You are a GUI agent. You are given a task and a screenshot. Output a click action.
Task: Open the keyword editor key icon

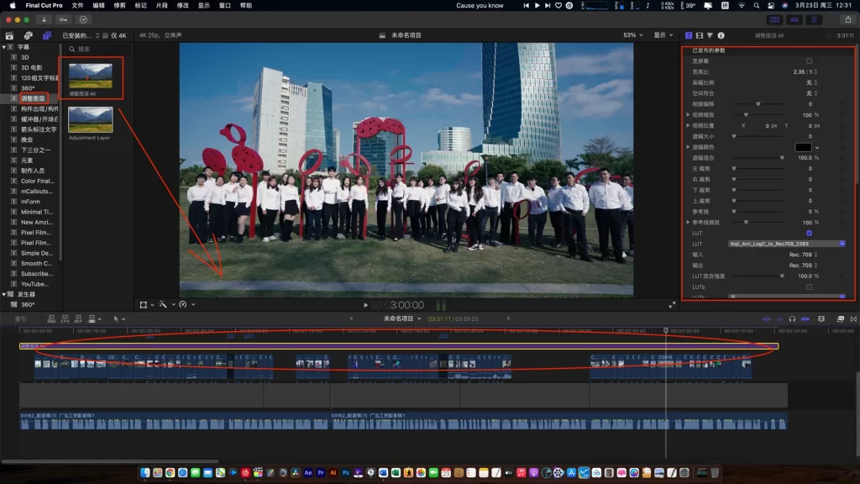click(64, 19)
